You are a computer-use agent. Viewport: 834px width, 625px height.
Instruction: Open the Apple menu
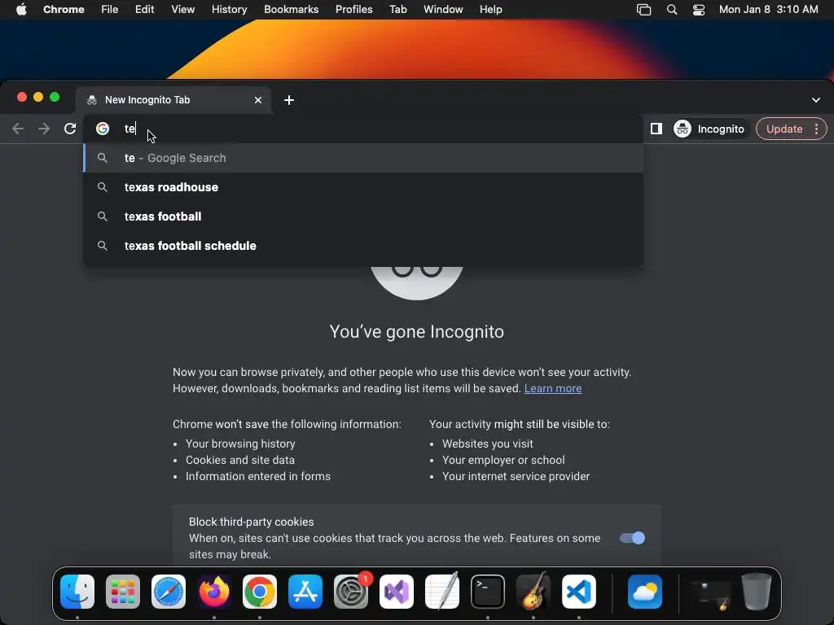[21, 10]
